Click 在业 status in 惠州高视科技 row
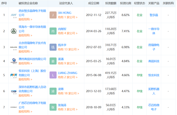 pos(139,61)
